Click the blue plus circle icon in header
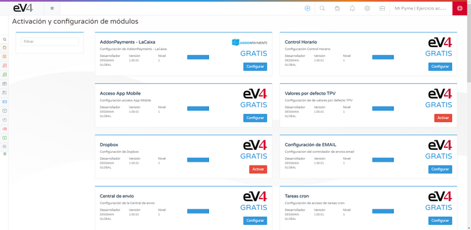The height and width of the screenshot is (230, 471). (x=307, y=8)
